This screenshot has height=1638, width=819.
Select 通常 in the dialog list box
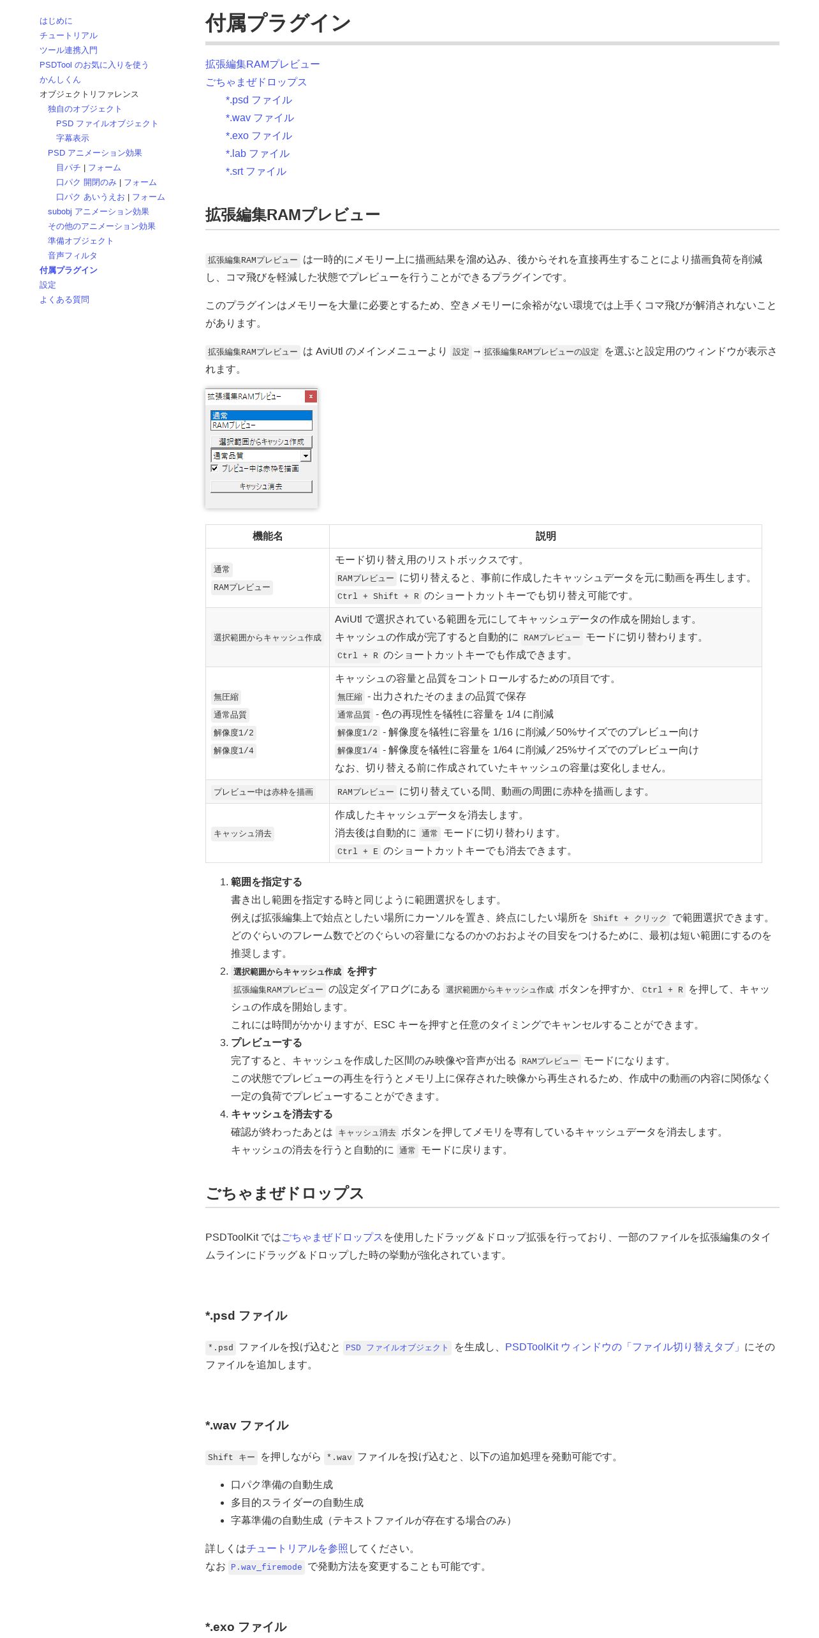coord(262,415)
